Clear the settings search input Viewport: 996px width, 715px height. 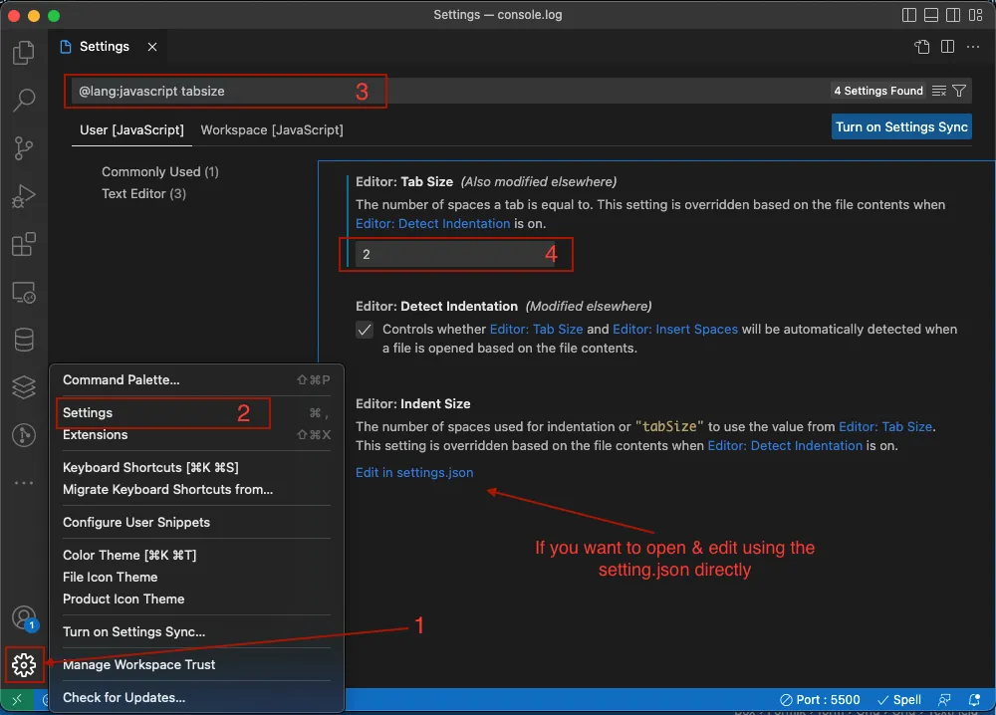coord(939,91)
